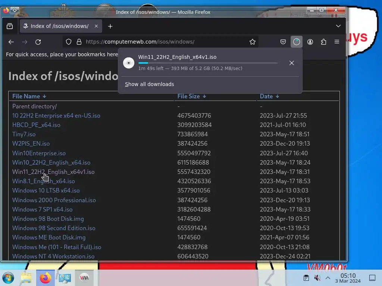
Task: Click the disc file icon in downloads panel
Action: click(x=129, y=63)
